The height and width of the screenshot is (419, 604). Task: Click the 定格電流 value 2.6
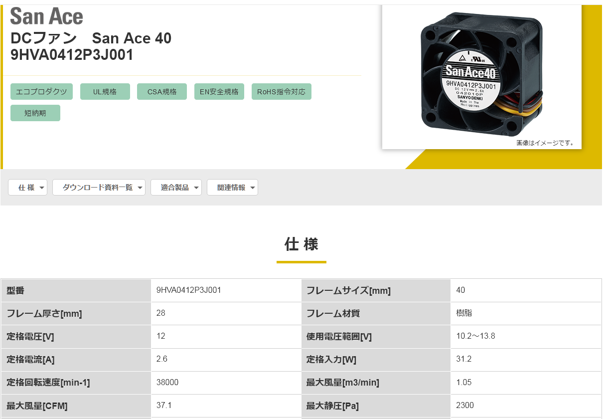pos(161,359)
